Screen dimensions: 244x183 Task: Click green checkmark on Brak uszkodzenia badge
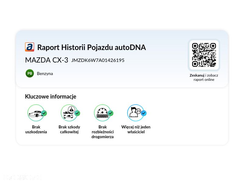(x=44, y=113)
